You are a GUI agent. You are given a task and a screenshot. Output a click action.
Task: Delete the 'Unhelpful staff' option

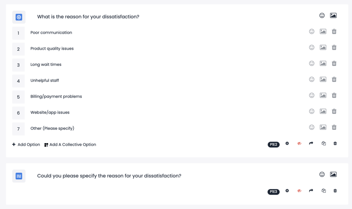334,79
